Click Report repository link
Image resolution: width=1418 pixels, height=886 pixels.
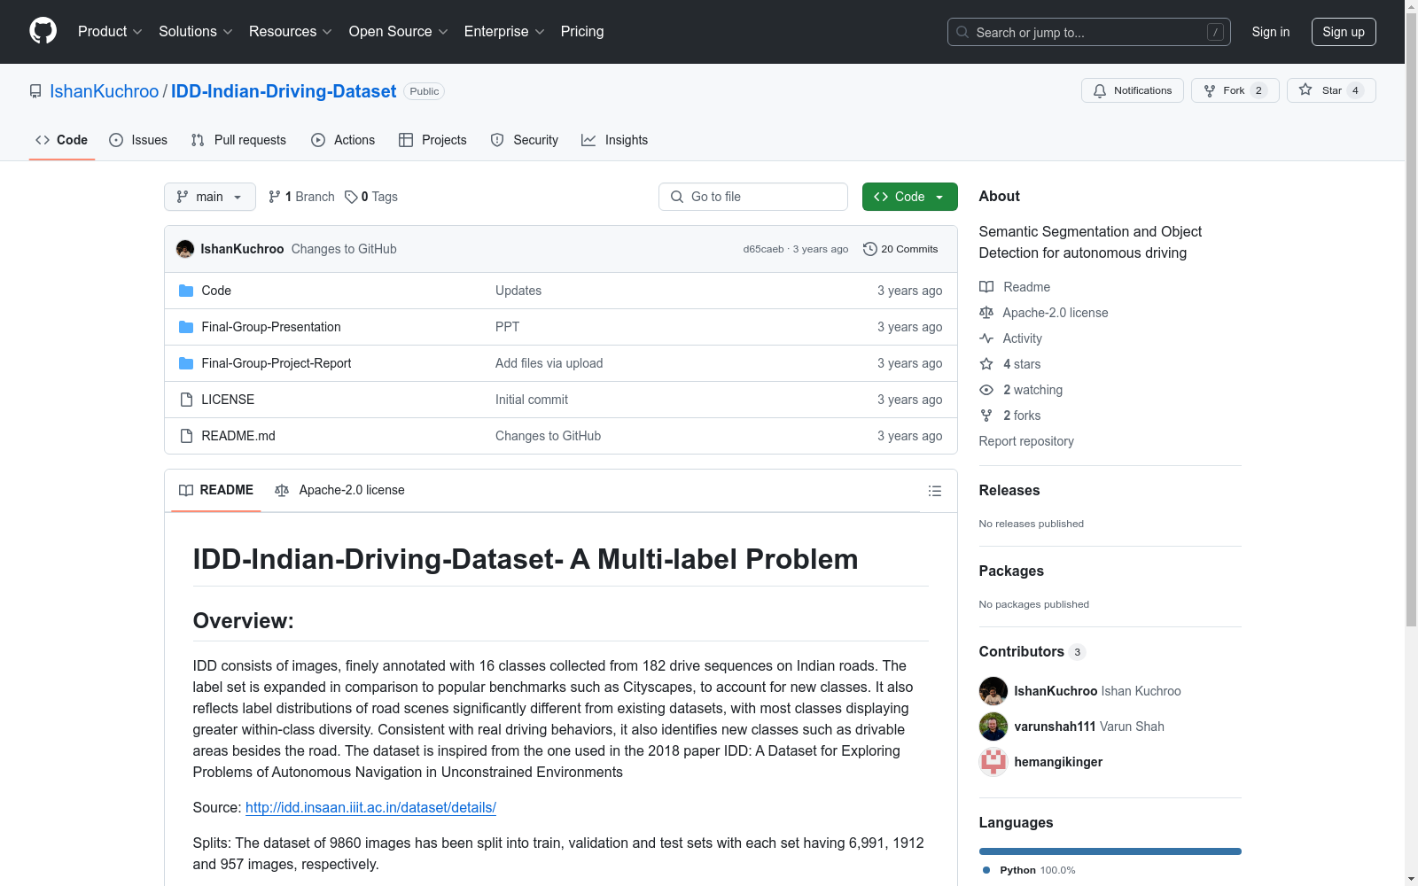coord(1026,441)
